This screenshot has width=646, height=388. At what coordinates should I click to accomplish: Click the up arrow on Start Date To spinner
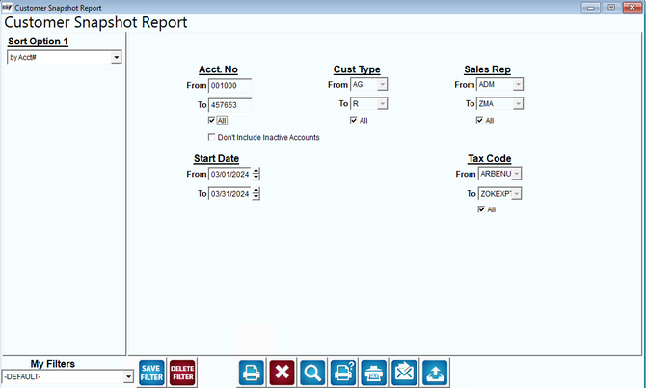tap(256, 190)
